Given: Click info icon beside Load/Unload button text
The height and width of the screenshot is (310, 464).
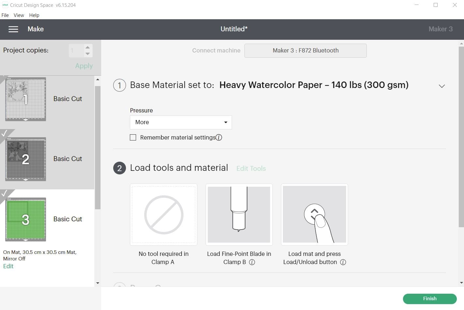Looking at the screenshot, I should tap(343, 262).
